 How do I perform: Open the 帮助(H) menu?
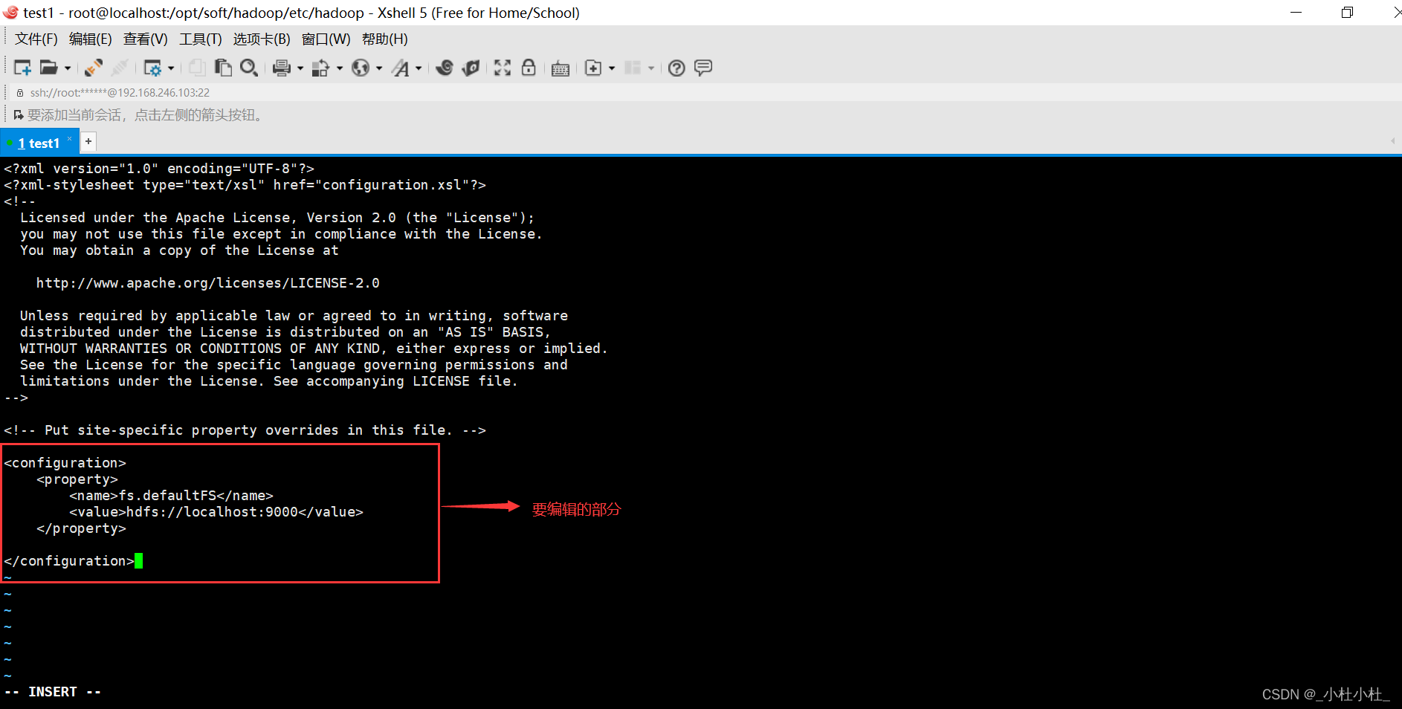385,39
